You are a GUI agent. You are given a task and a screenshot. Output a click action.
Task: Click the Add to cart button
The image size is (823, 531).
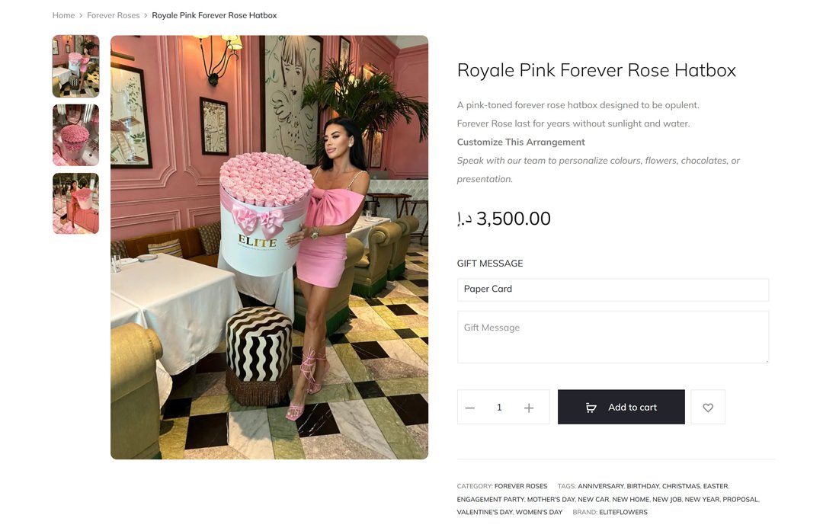tap(621, 407)
